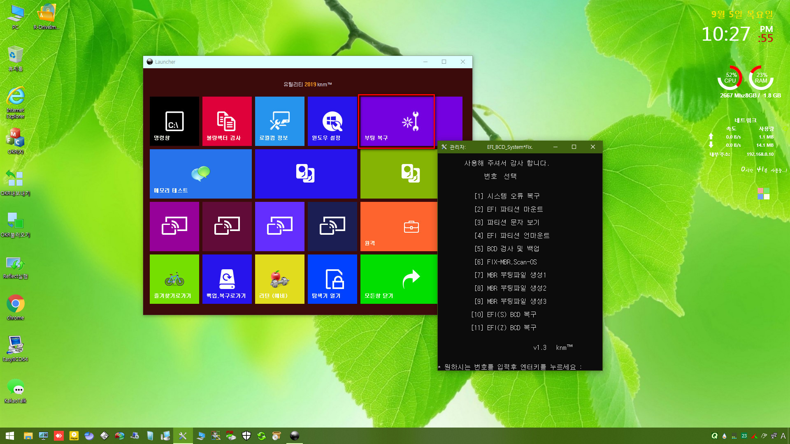Click the water drop tray icon
This screenshot has height=444, width=790.
point(724,436)
